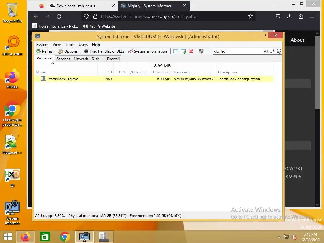
Task: Click find window and thread icon
Action: 183,51
